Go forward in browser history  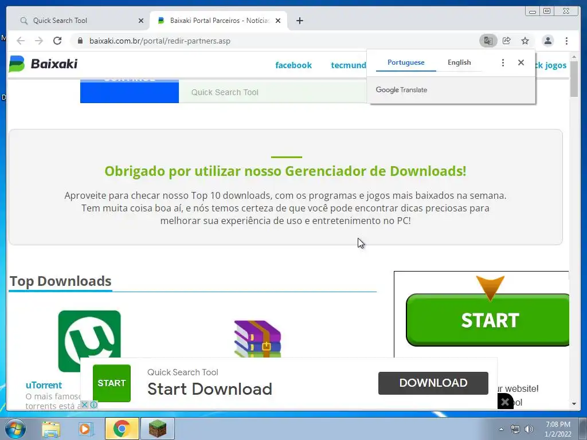(x=39, y=41)
